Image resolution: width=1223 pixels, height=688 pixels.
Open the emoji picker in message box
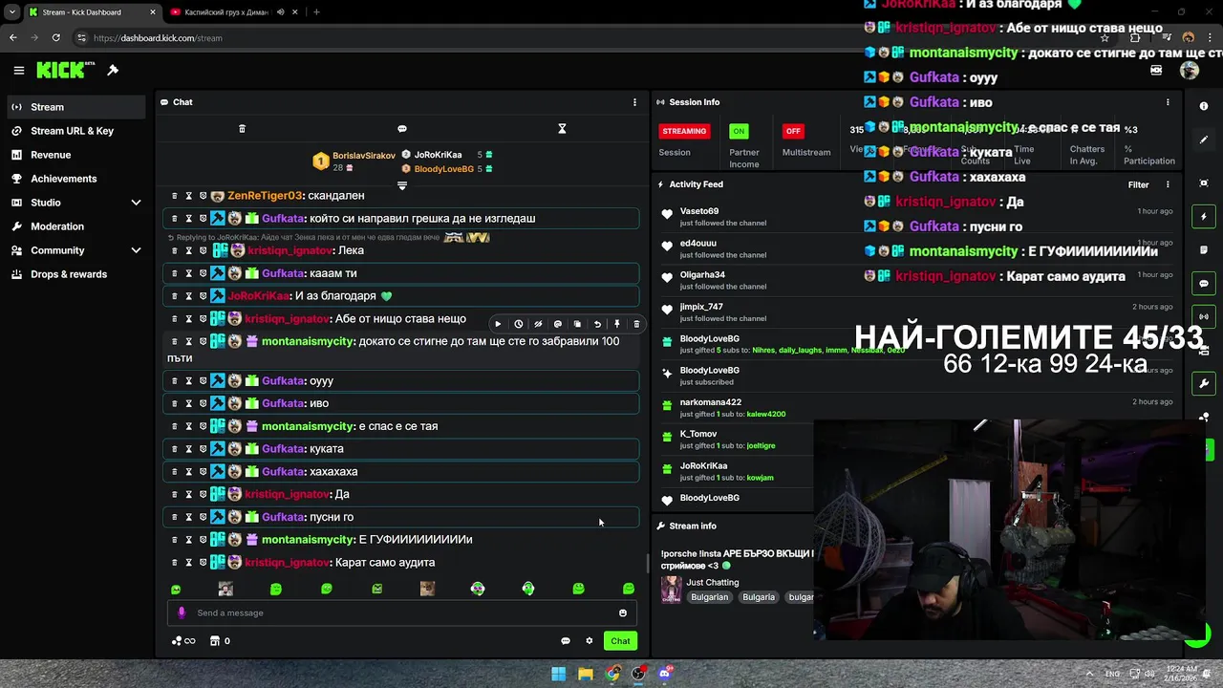coord(623,613)
